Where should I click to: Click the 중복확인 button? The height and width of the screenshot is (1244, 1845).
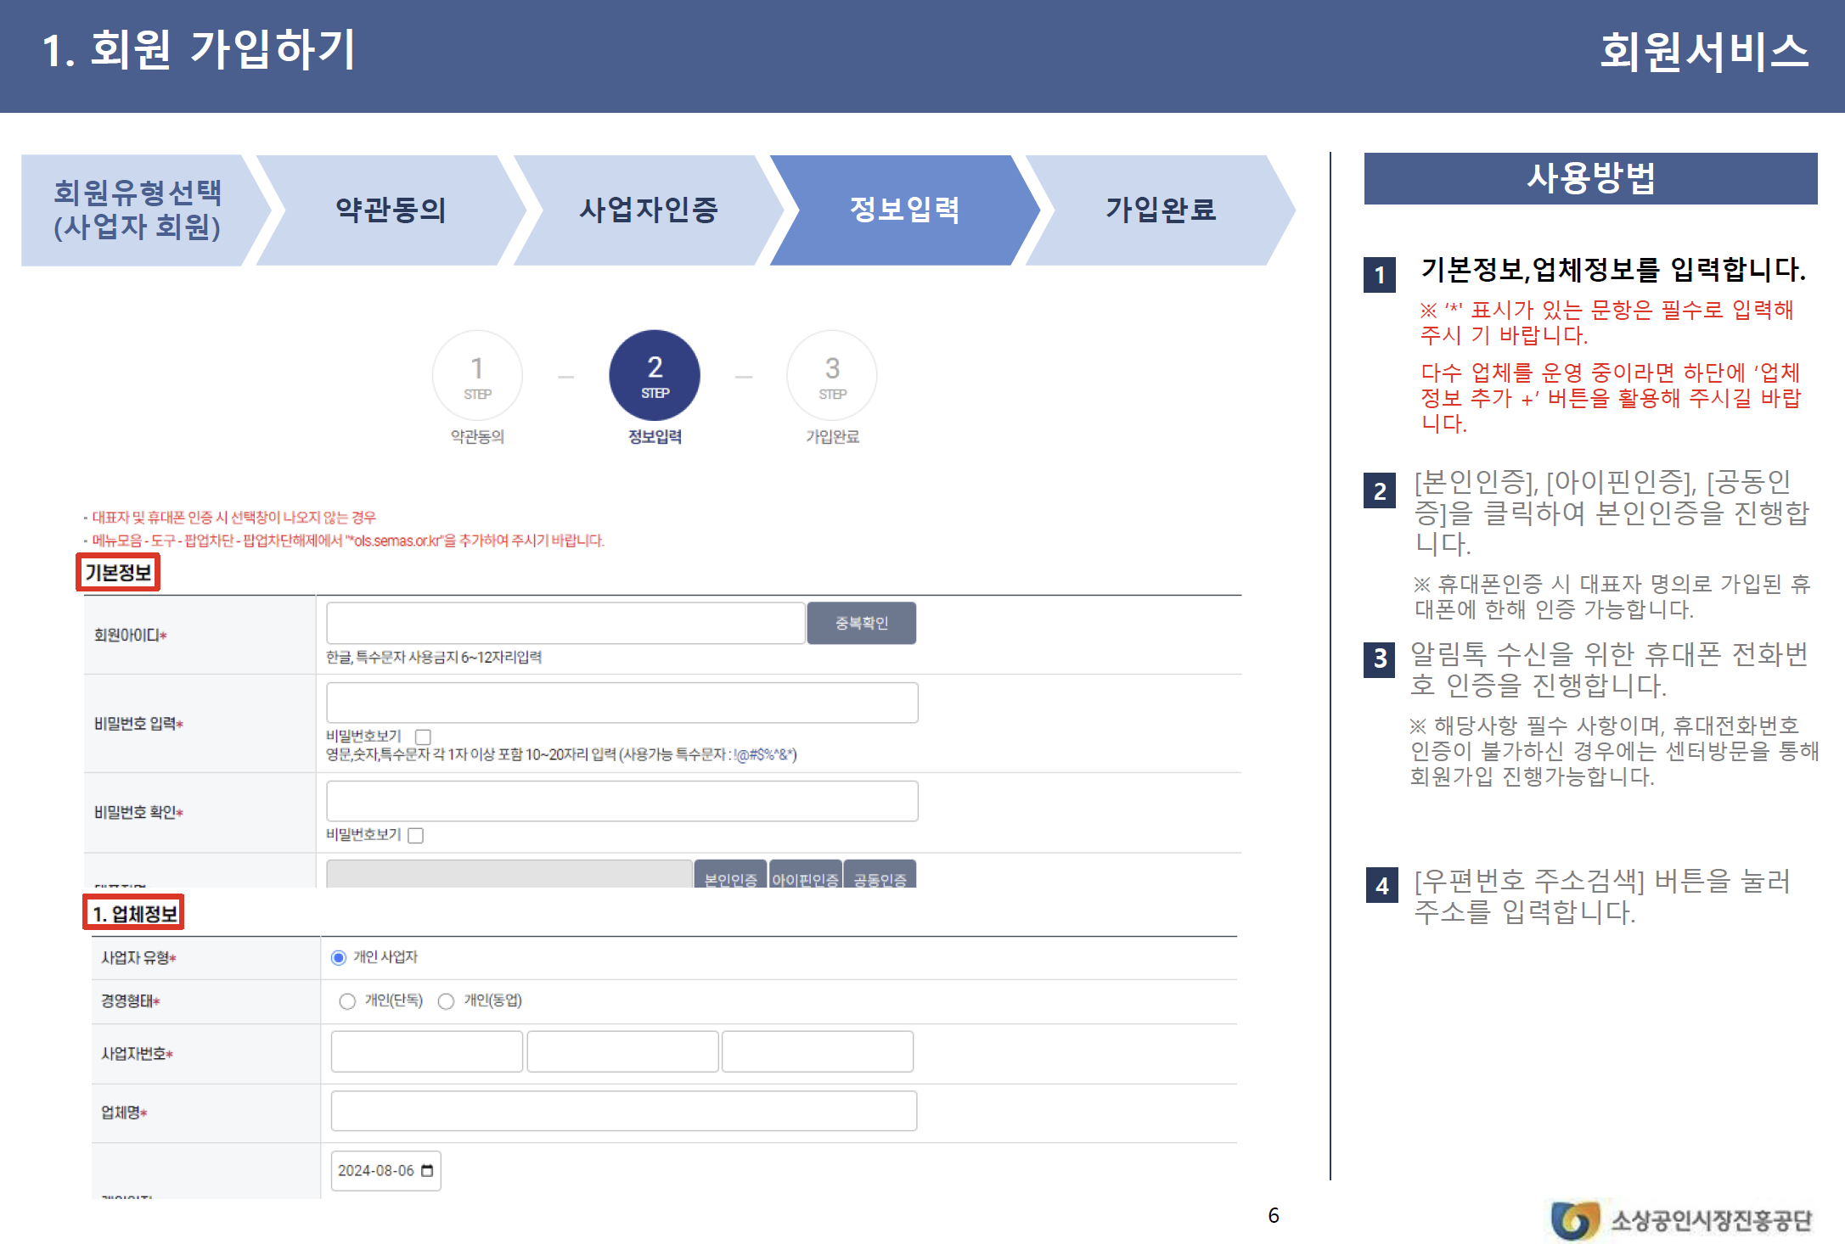click(x=861, y=623)
